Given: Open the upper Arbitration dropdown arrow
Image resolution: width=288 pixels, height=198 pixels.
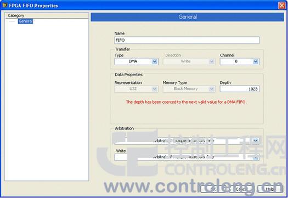Looking at the screenshot, I should click(256, 141).
